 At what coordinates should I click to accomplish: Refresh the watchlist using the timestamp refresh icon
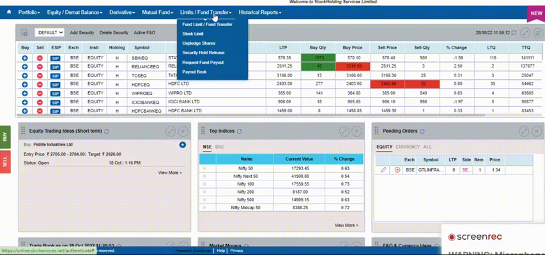[514, 32]
